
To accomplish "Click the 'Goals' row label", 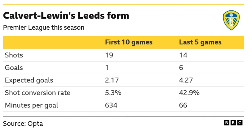I will 14,68.
